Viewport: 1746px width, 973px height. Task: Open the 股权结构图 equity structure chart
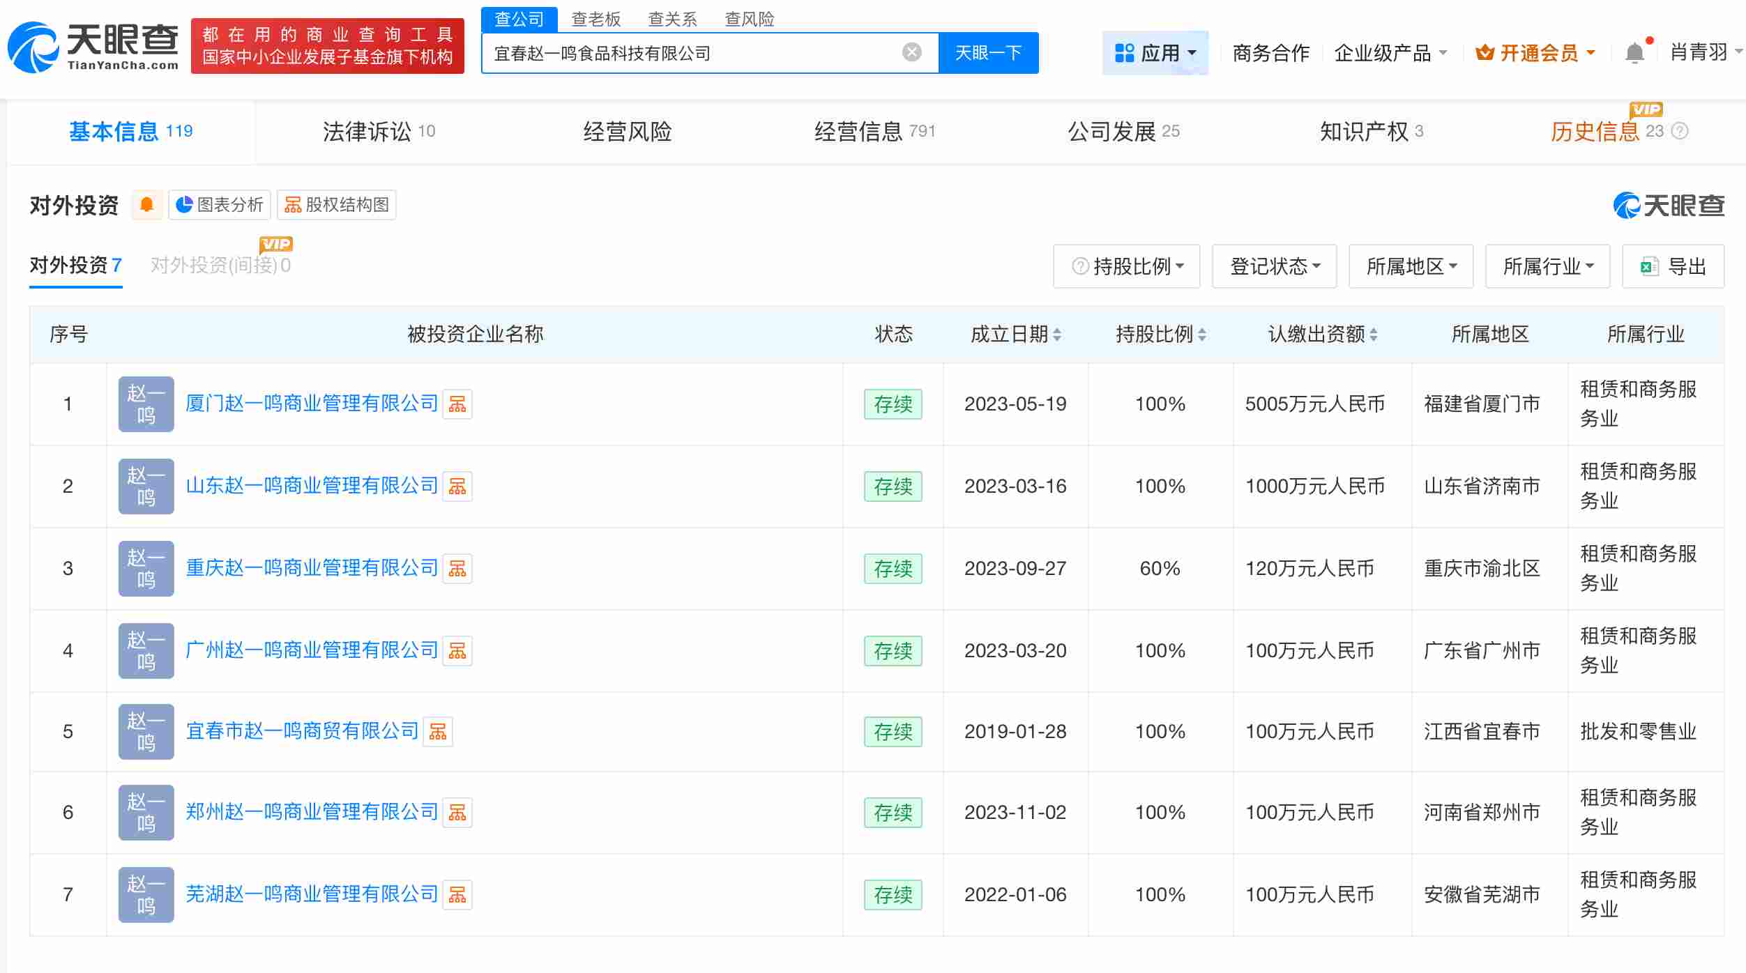pos(336,204)
